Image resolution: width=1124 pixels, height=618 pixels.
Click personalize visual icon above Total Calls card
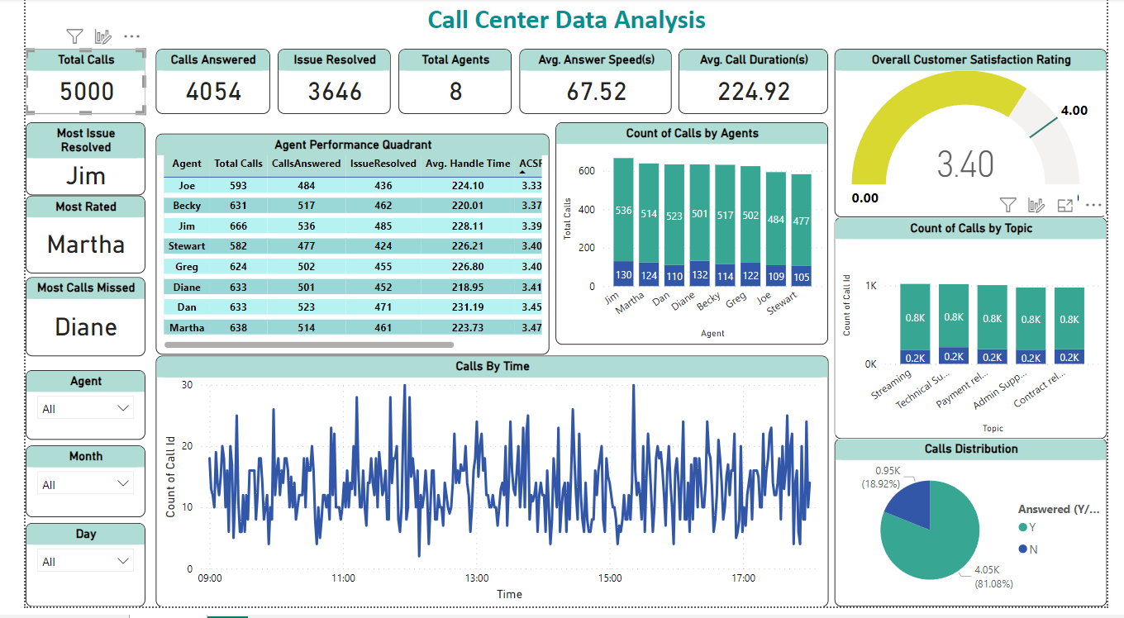(x=103, y=36)
